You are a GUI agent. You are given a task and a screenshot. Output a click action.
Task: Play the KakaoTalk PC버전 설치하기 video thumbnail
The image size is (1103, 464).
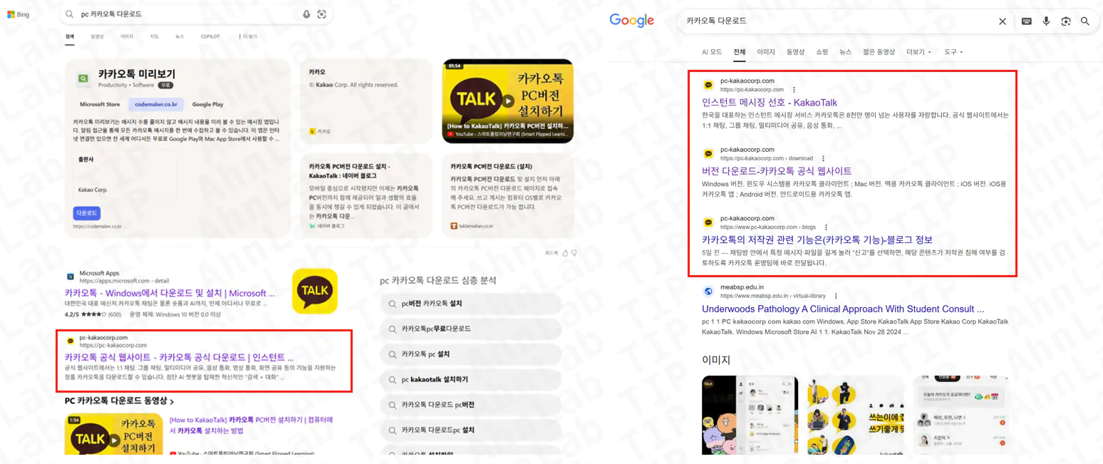click(x=507, y=100)
